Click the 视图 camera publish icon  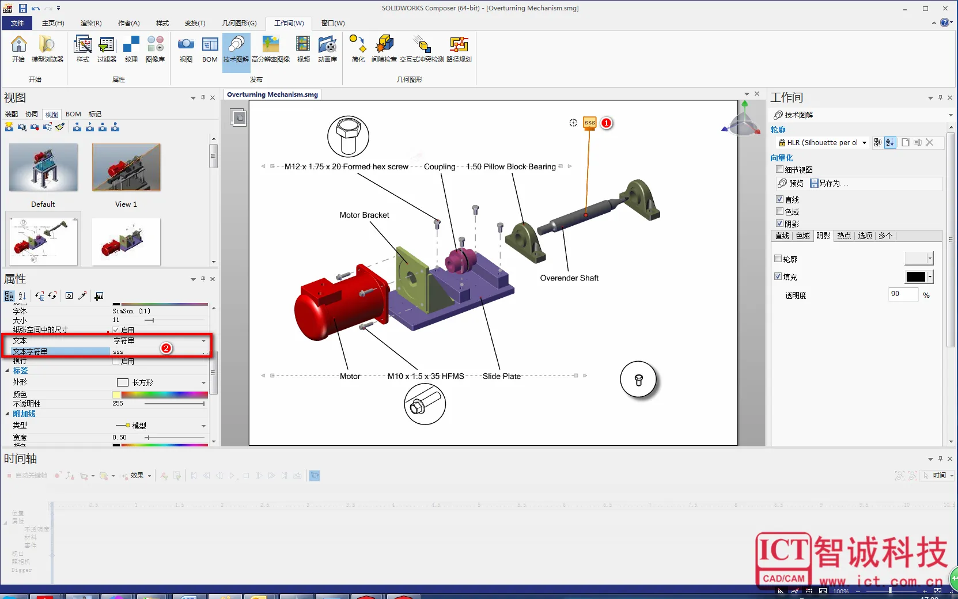coord(185,48)
